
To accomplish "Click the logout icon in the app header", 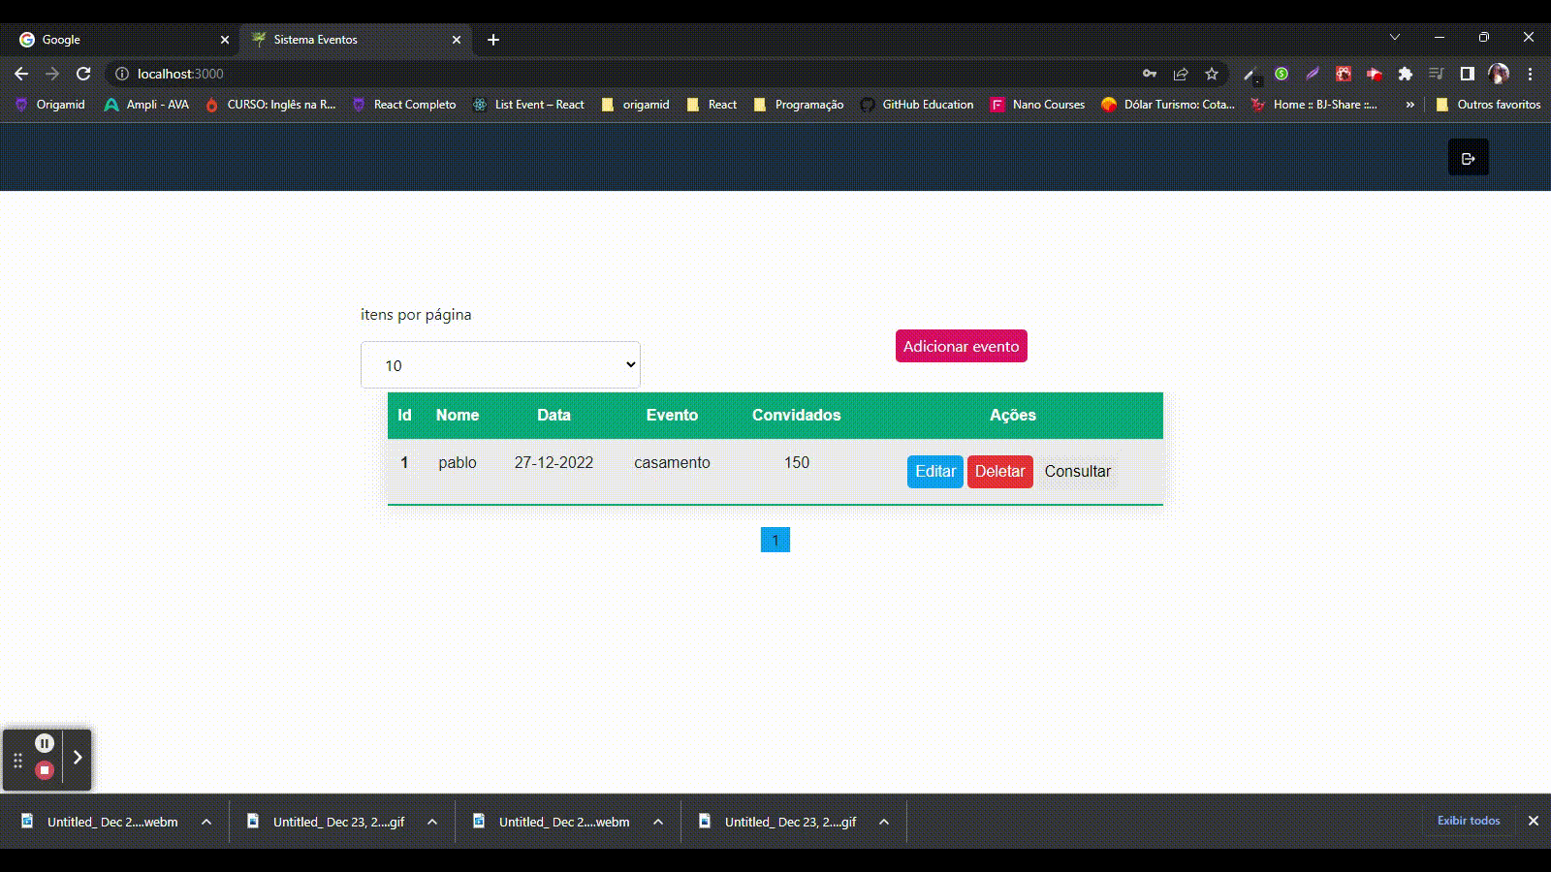I will coord(1468,157).
